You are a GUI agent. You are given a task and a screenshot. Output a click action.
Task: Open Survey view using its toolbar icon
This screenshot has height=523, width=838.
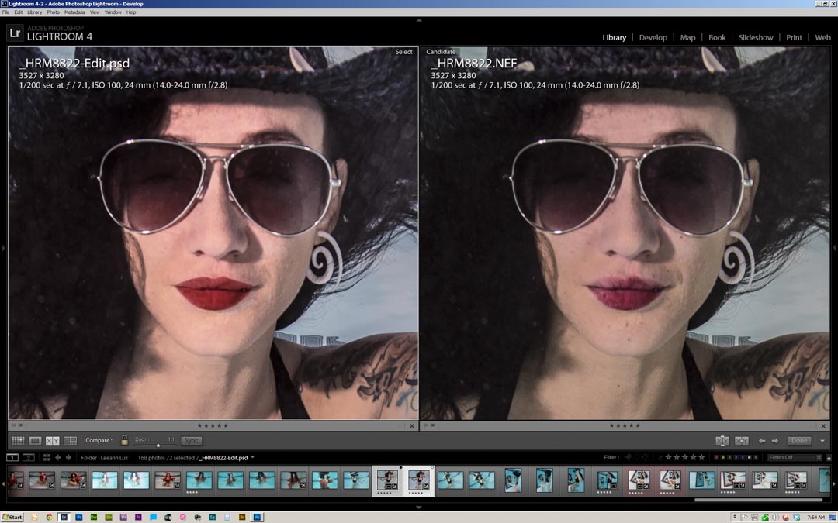69,440
